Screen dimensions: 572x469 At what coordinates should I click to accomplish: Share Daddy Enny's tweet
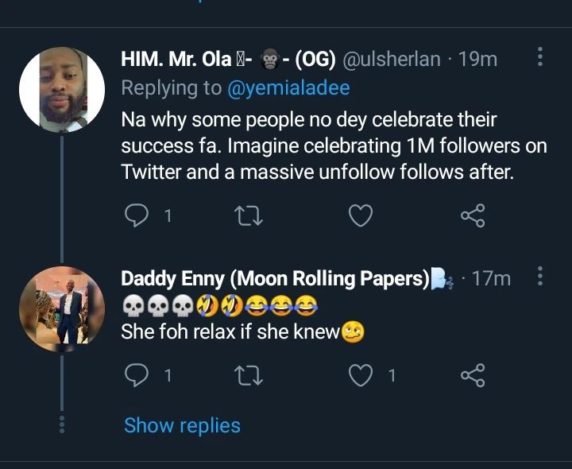click(473, 375)
